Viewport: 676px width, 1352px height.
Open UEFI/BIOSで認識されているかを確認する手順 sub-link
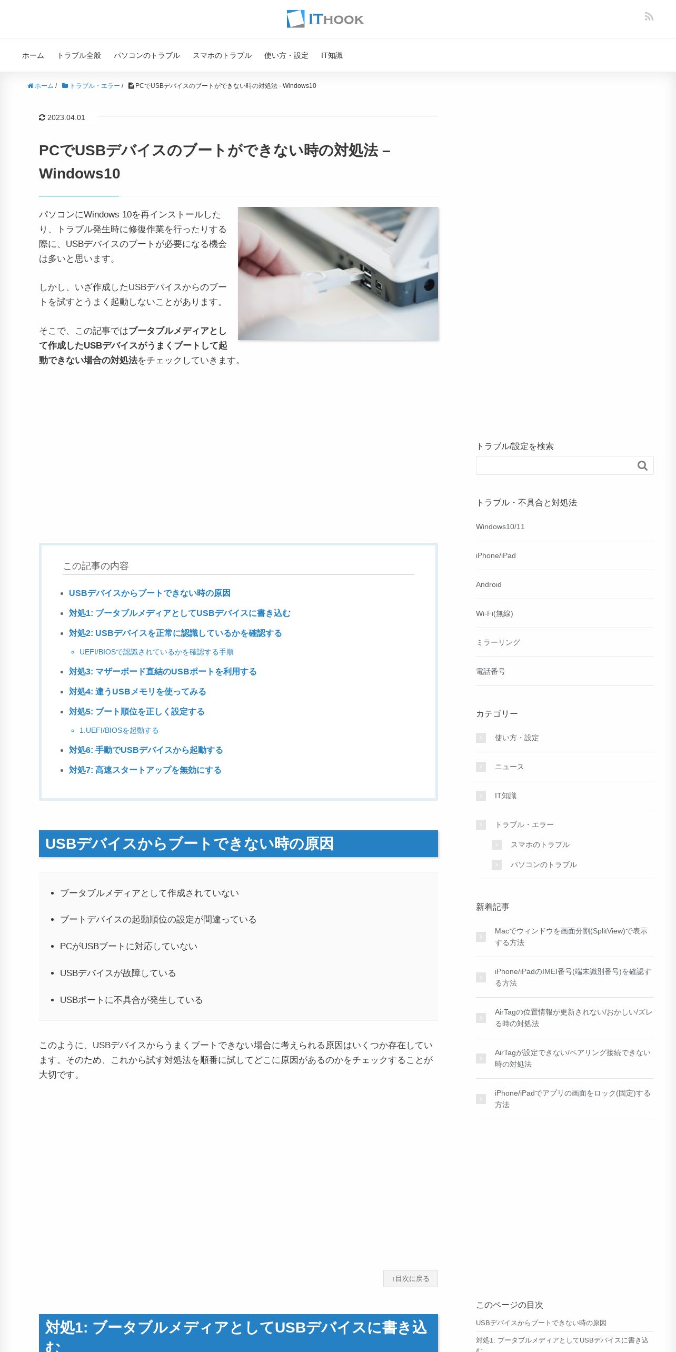156,652
